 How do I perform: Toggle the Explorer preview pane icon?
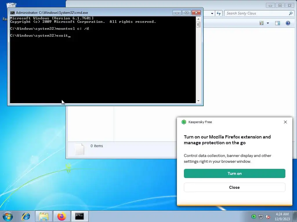coord(278,23)
